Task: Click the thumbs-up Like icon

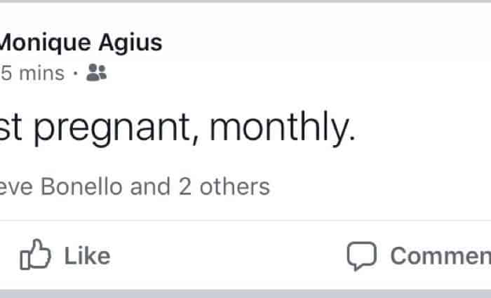Action: 36,256
